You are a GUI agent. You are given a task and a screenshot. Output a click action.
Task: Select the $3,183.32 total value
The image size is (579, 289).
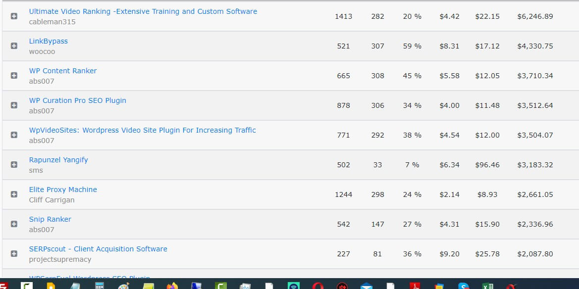coord(535,165)
